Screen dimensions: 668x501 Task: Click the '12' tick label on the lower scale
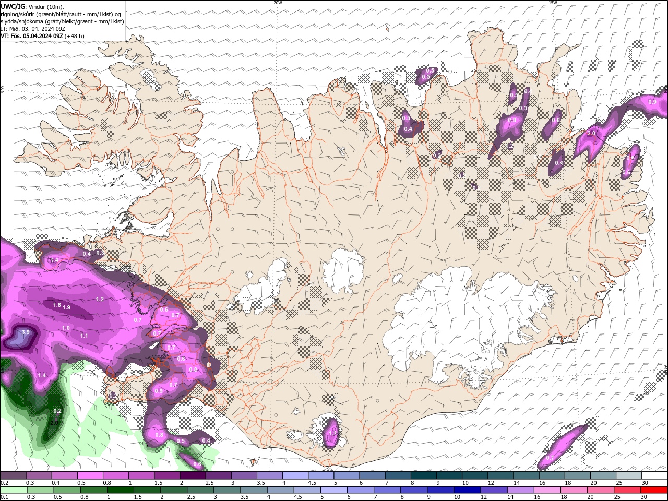click(x=483, y=497)
